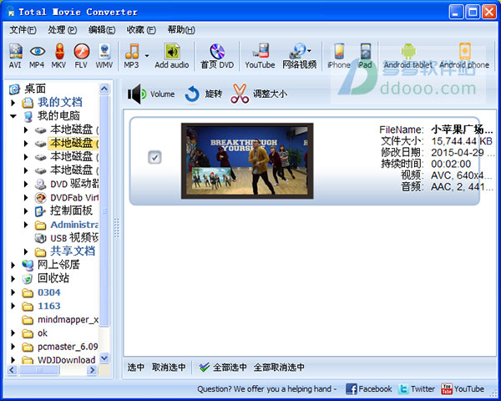Open the 帮助(H) menu
Screen dimensions: 501x401
pyautogui.click(x=181, y=30)
